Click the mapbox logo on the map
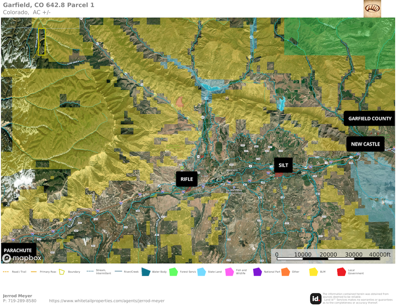Viewport: 396px width, 306px height. pyautogui.click(x=22, y=258)
